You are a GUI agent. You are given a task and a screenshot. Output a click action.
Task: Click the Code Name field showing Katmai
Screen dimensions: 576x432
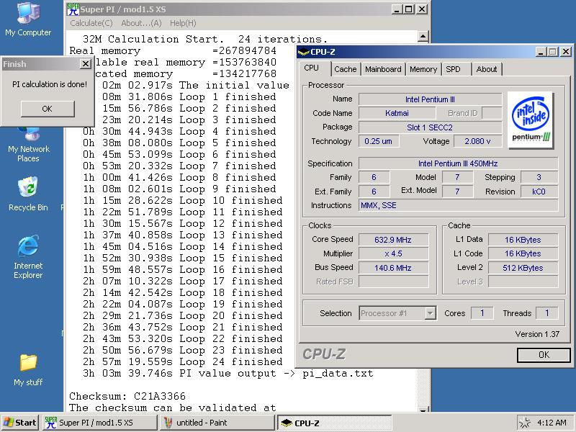tap(397, 113)
